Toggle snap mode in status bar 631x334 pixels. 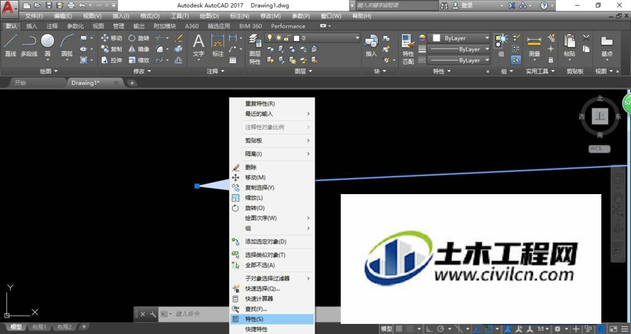[x=411, y=329]
